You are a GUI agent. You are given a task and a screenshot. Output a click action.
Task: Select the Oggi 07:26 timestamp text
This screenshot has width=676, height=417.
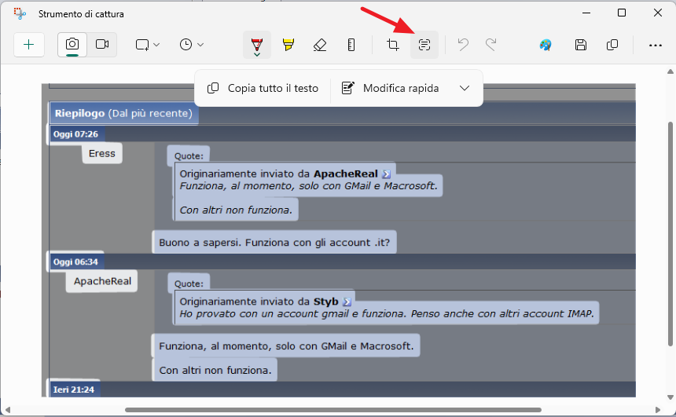(x=75, y=134)
